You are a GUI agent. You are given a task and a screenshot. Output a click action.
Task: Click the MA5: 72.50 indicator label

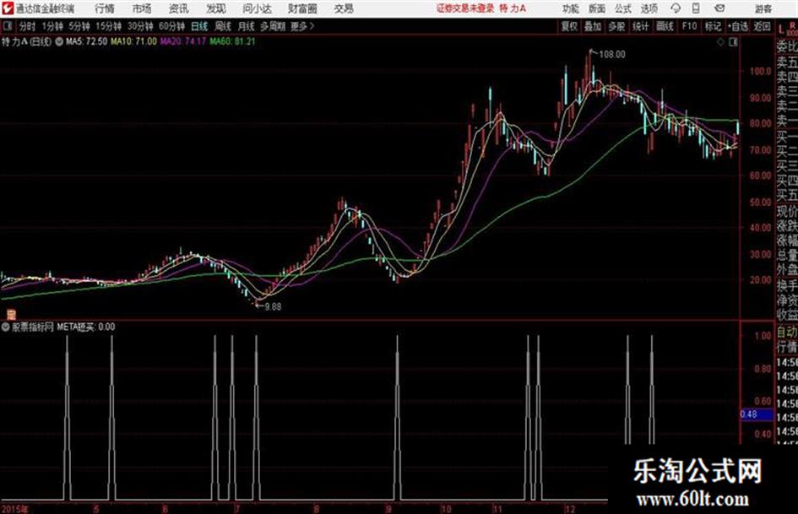(86, 41)
